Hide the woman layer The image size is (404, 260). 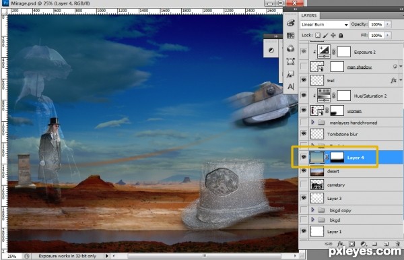[x=304, y=110]
